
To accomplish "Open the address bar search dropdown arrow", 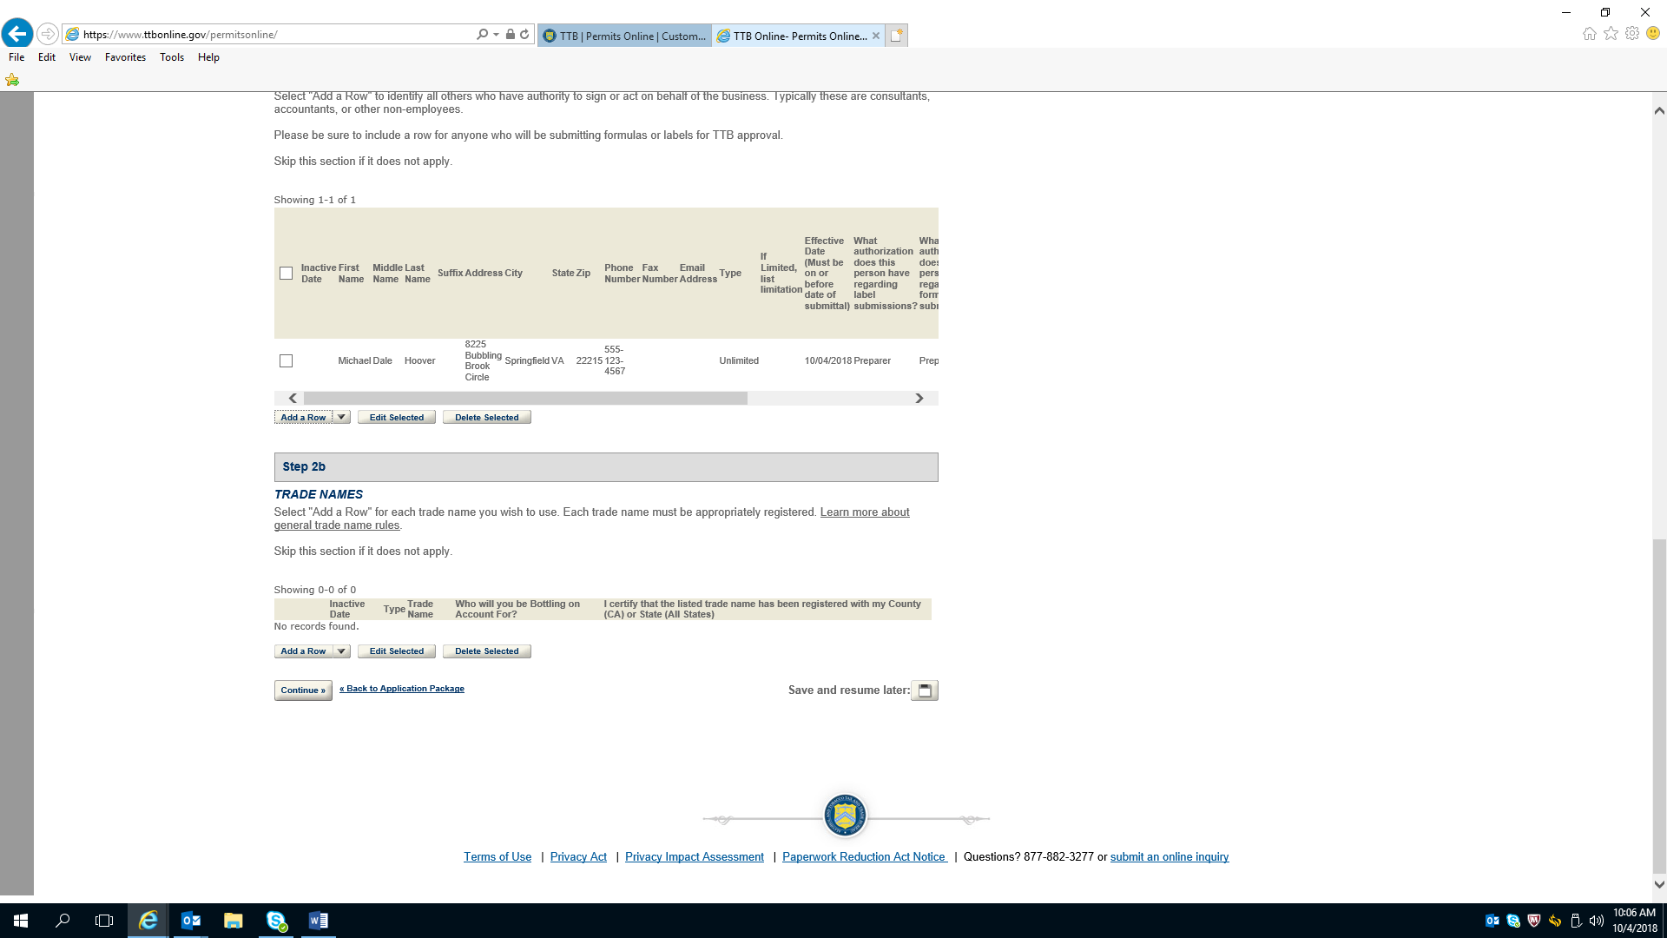I will tap(496, 35).
